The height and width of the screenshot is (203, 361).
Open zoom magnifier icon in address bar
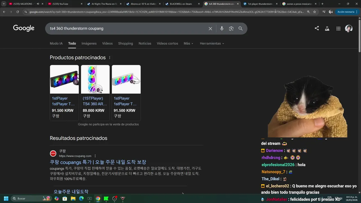coord(308,12)
